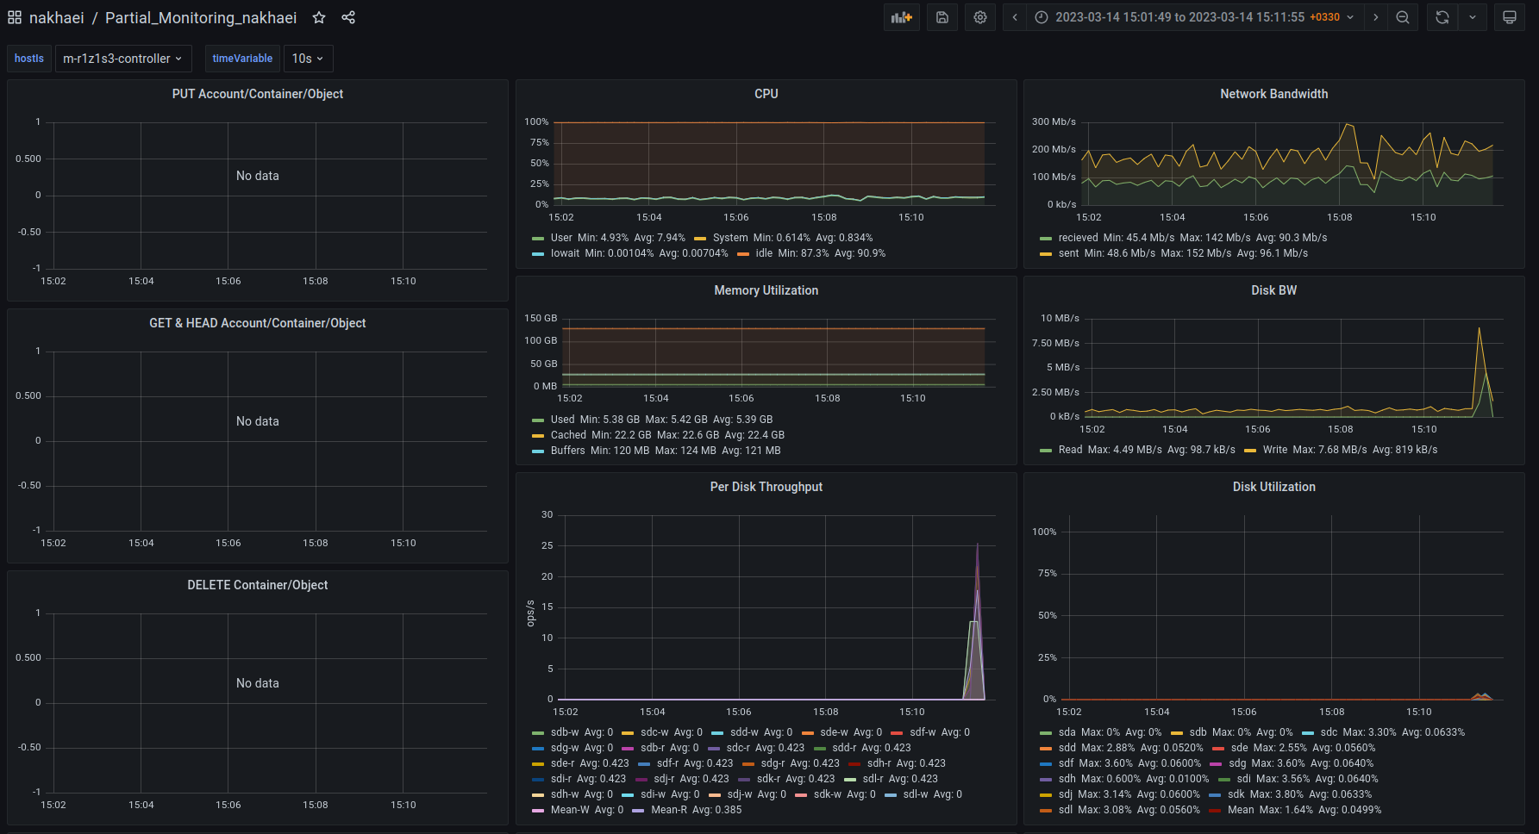This screenshot has width=1539, height=834.
Task: Click the nakhaei folder breadcrumb
Action: 57,17
